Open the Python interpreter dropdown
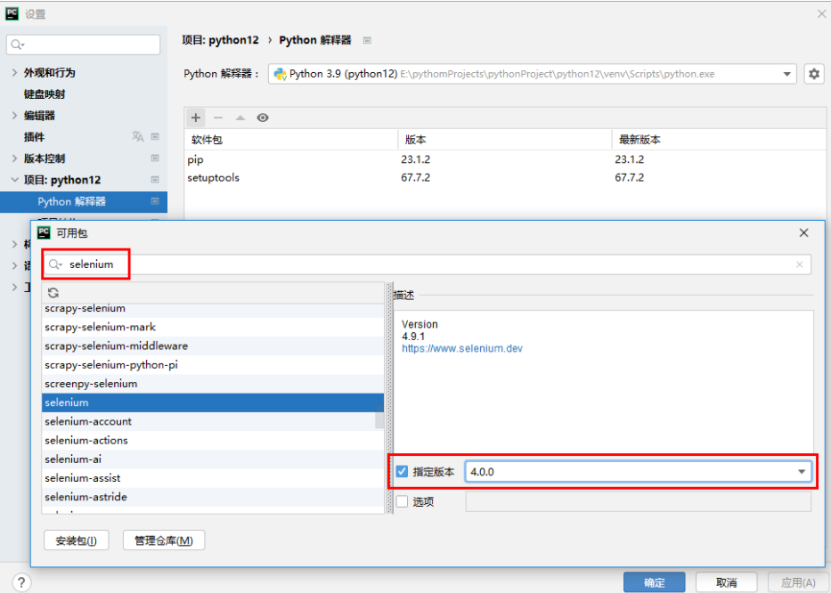 point(786,74)
